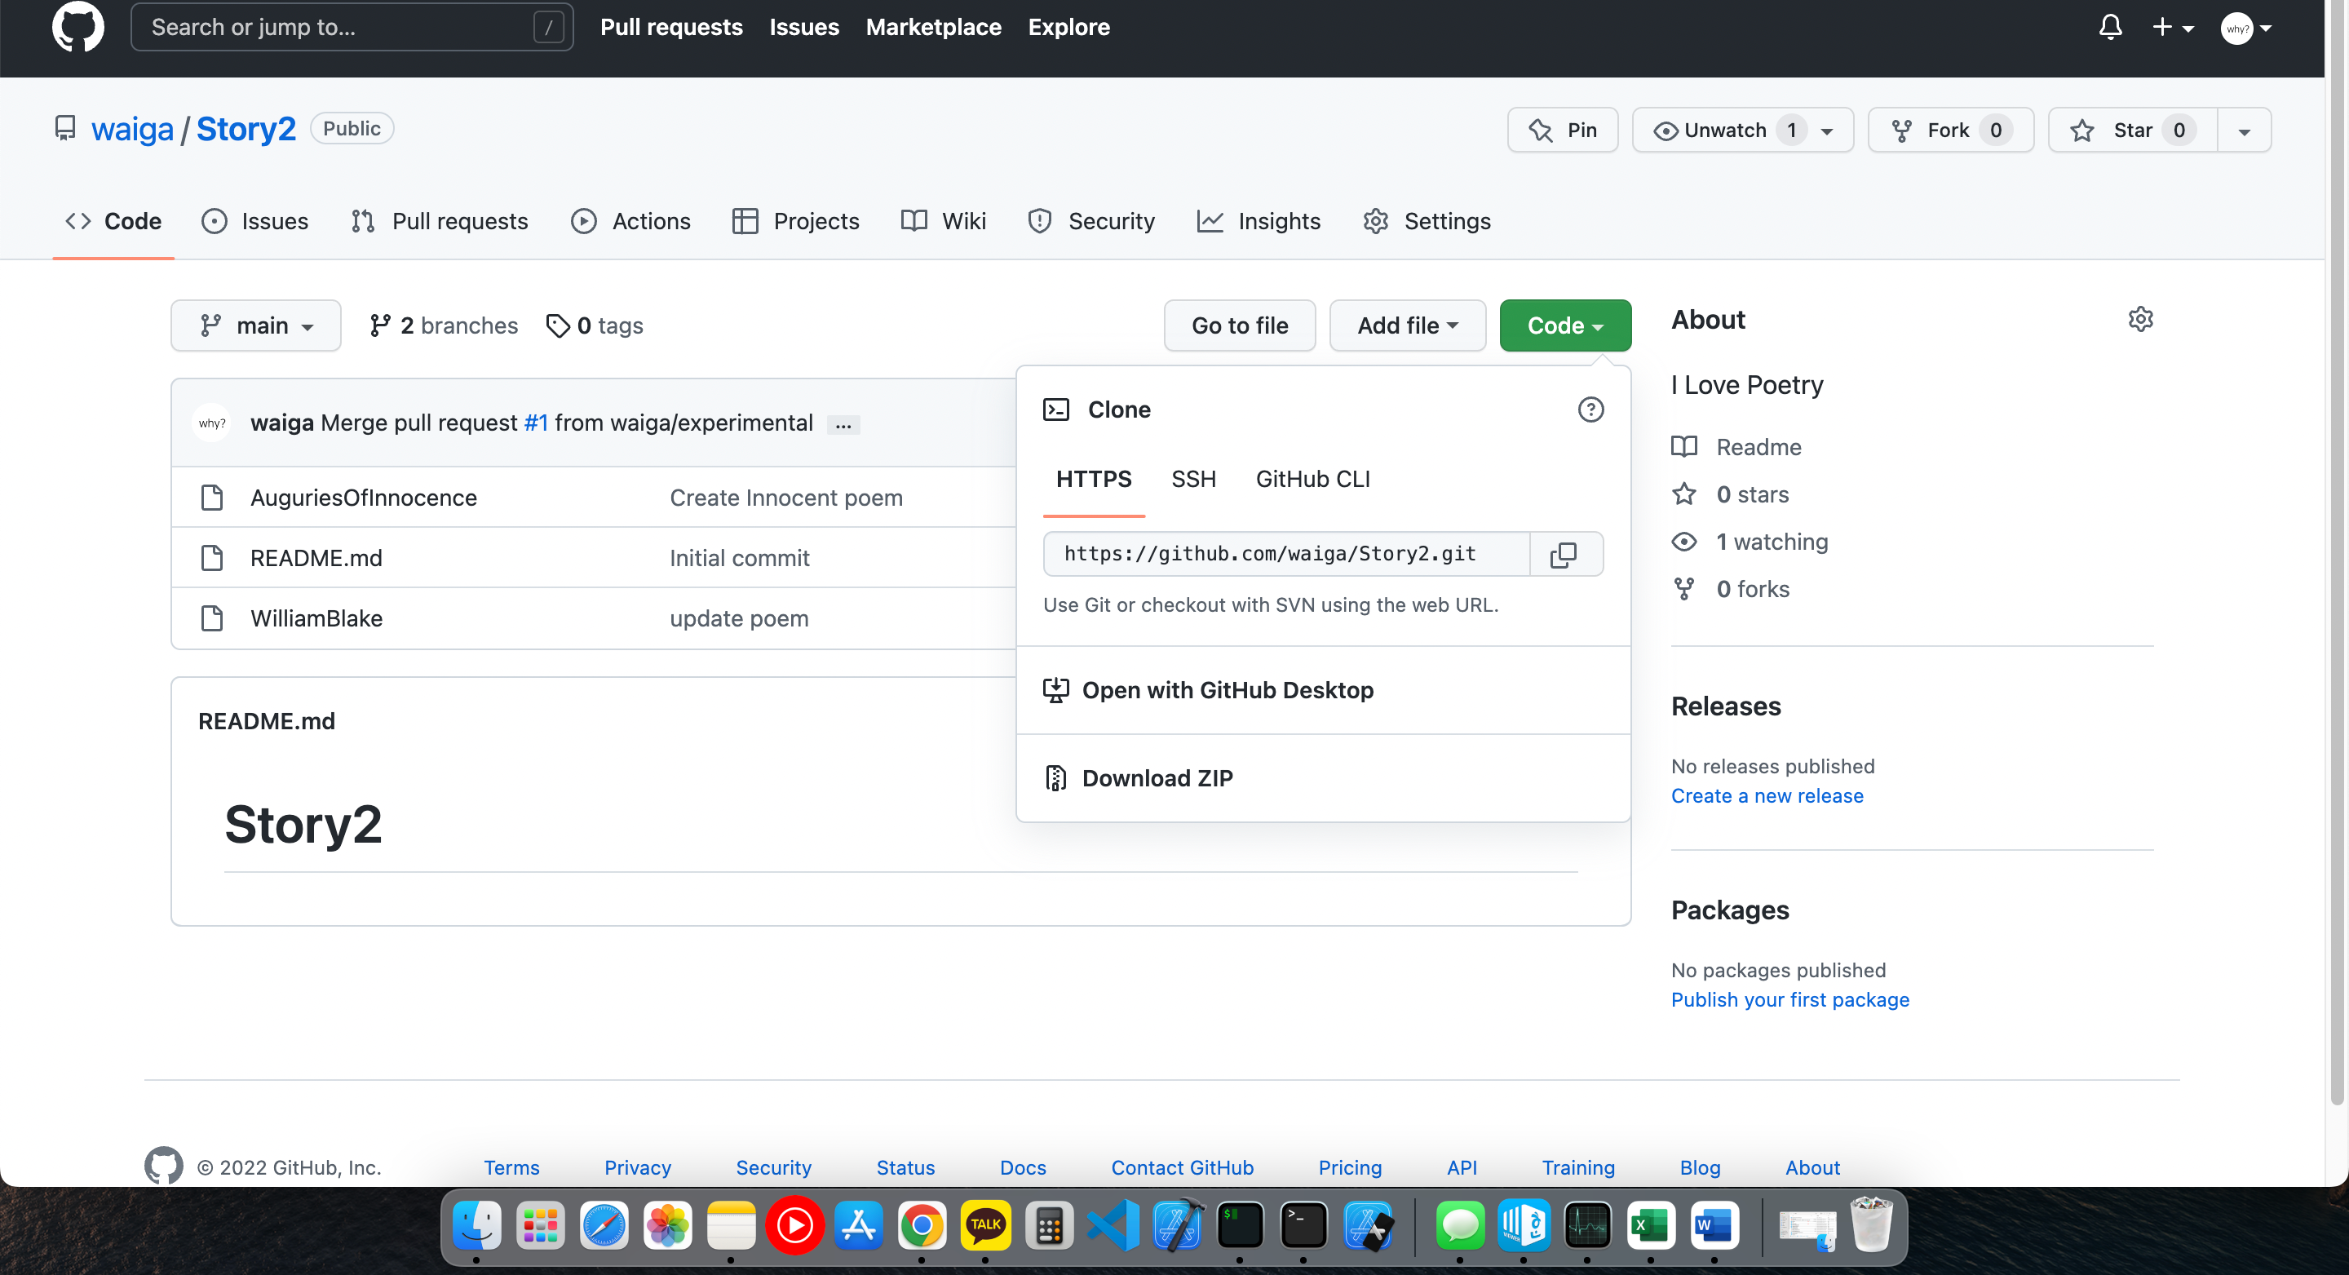Image resolution: width=2349 pixels, height=1275 pixels.
Task: Open Explore in top navigation
Action: coord(1068,28)
